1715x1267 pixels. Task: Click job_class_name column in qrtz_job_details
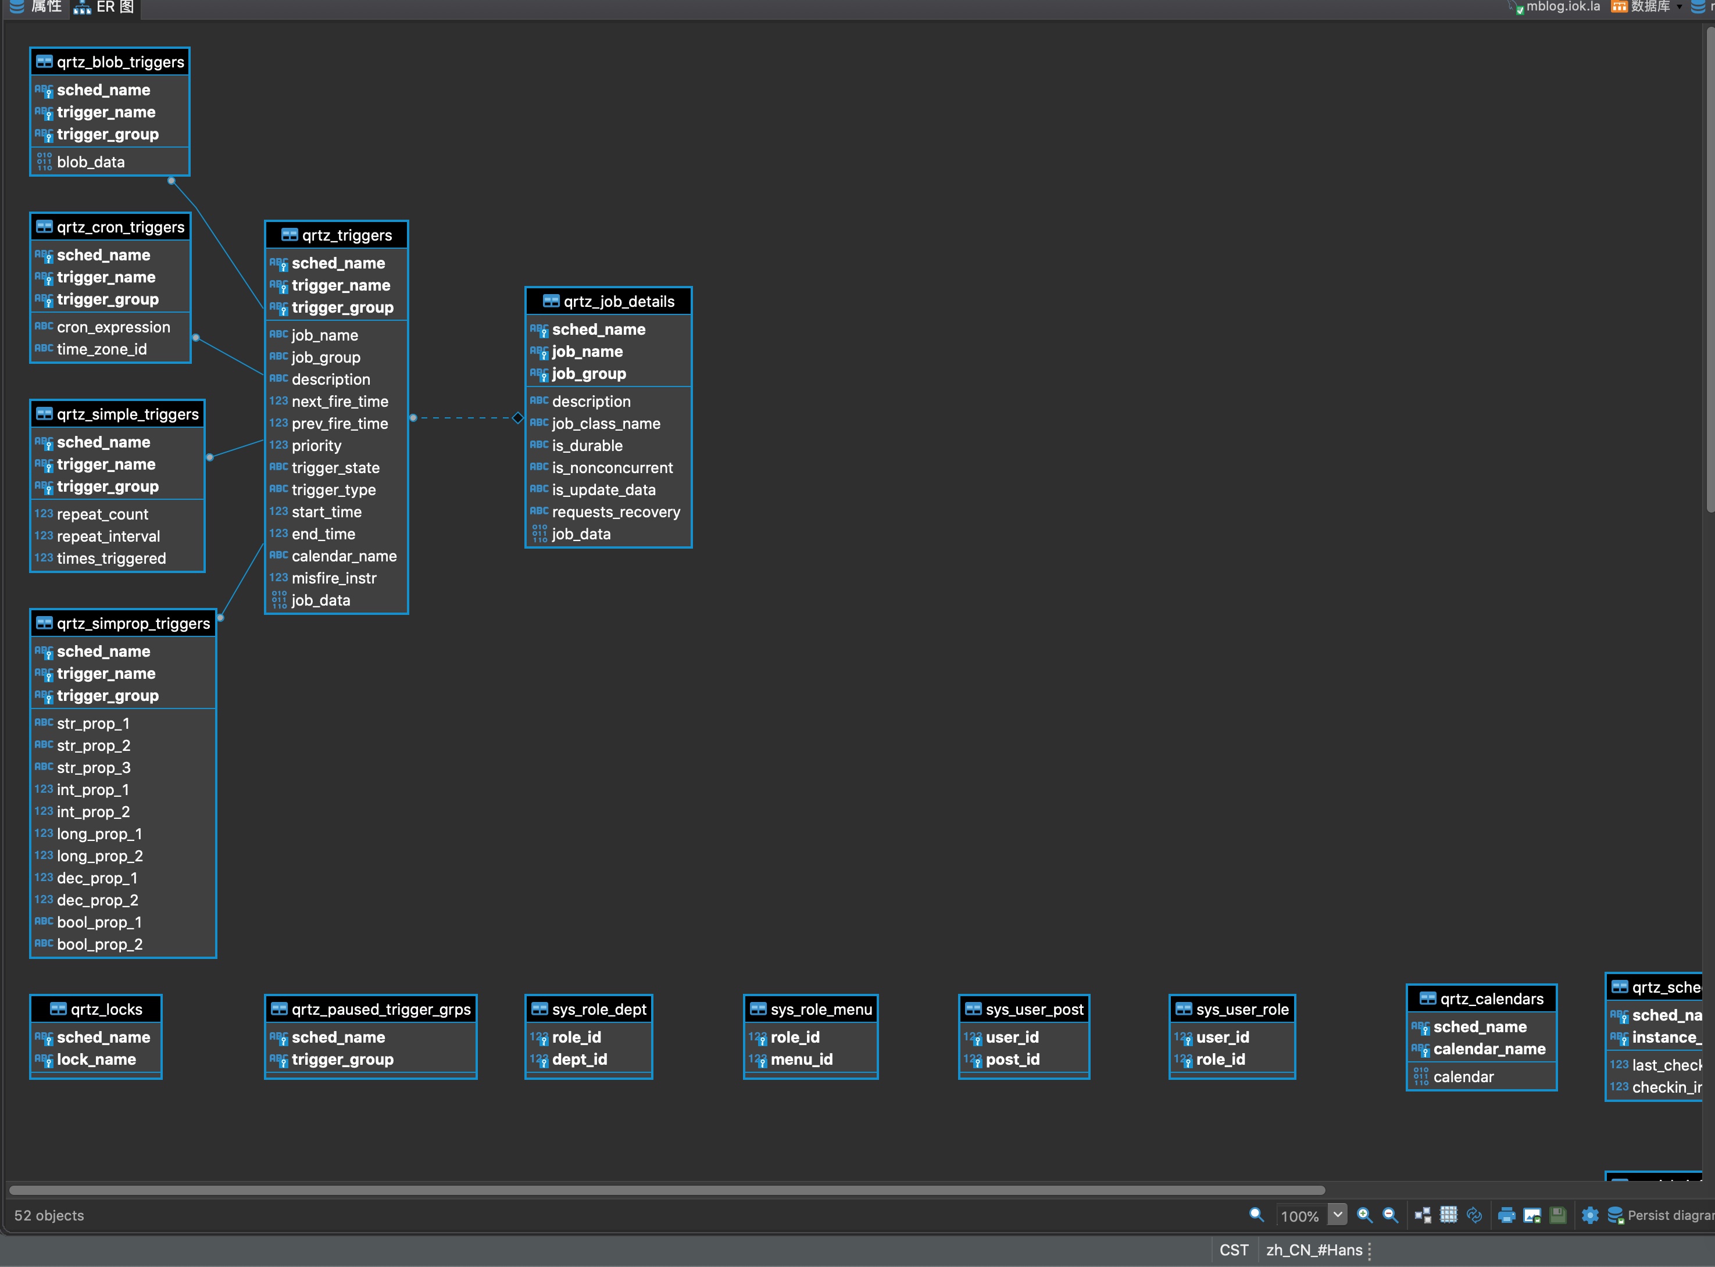click(x=608, y=423)
